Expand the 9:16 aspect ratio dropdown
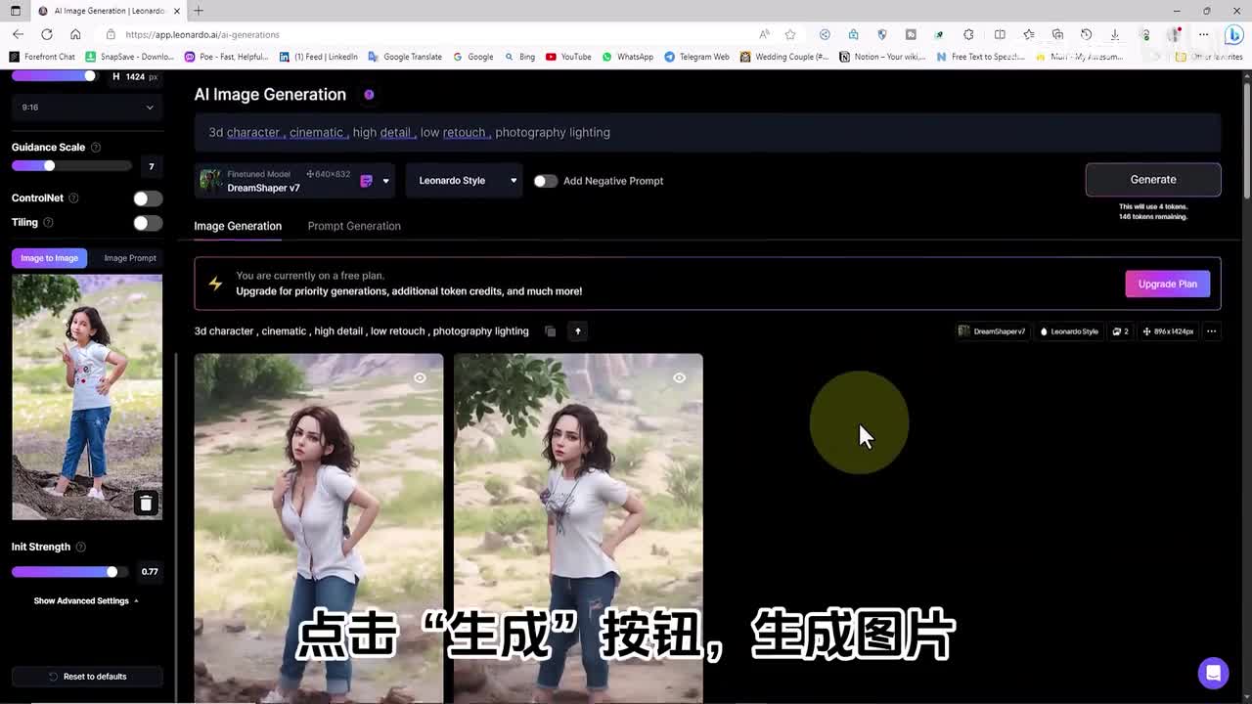This screenshot has height=704, width=1252. click(87, 108)
